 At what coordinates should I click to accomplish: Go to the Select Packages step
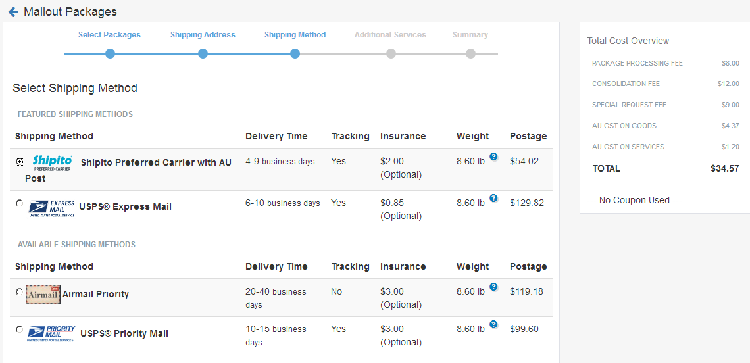click(x=109, y=35)
